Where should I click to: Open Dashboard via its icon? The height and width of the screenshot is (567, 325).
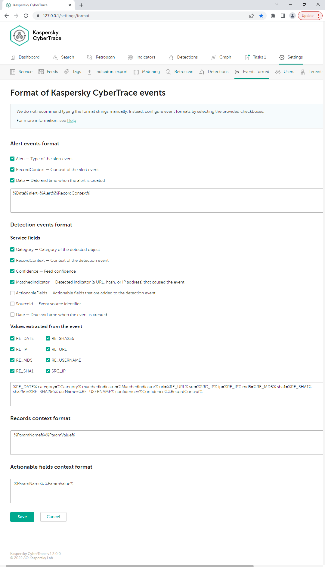pos(13,57)
